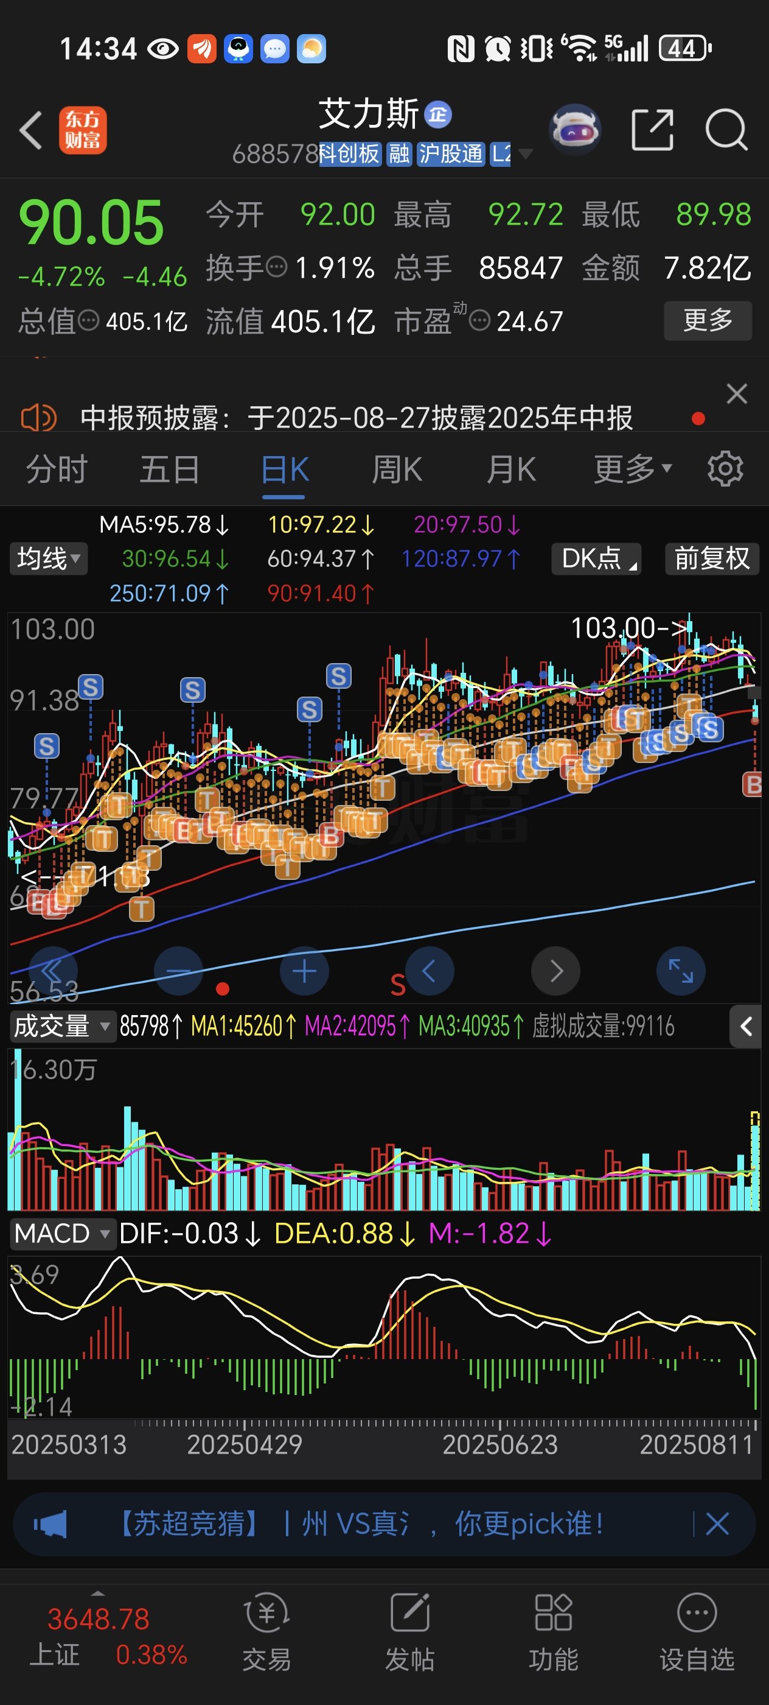Tap DEA:0.88 value
The image size is (769, 1705).
pyautogui.click(x=345, y=1234)
